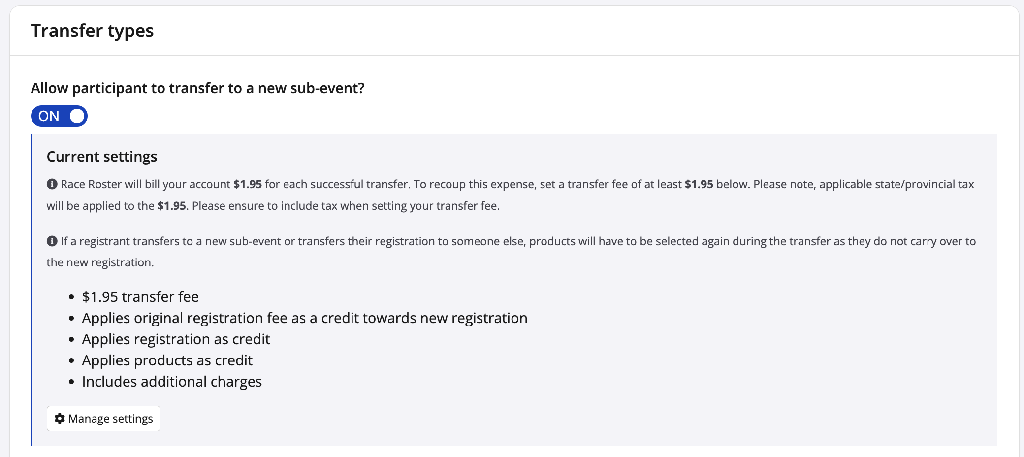Click the gear icon in Manage settings
The image size is (1024, 457).
[x=60, y=419]
